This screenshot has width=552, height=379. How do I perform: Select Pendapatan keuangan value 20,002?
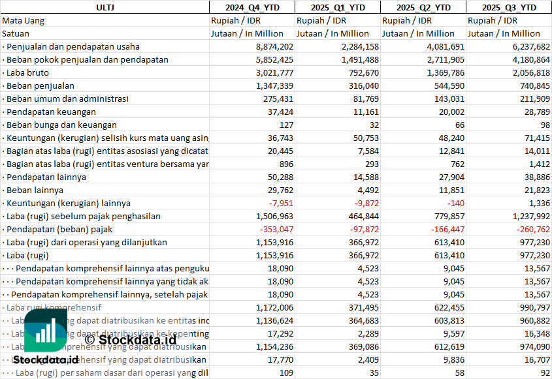point(451,112)
